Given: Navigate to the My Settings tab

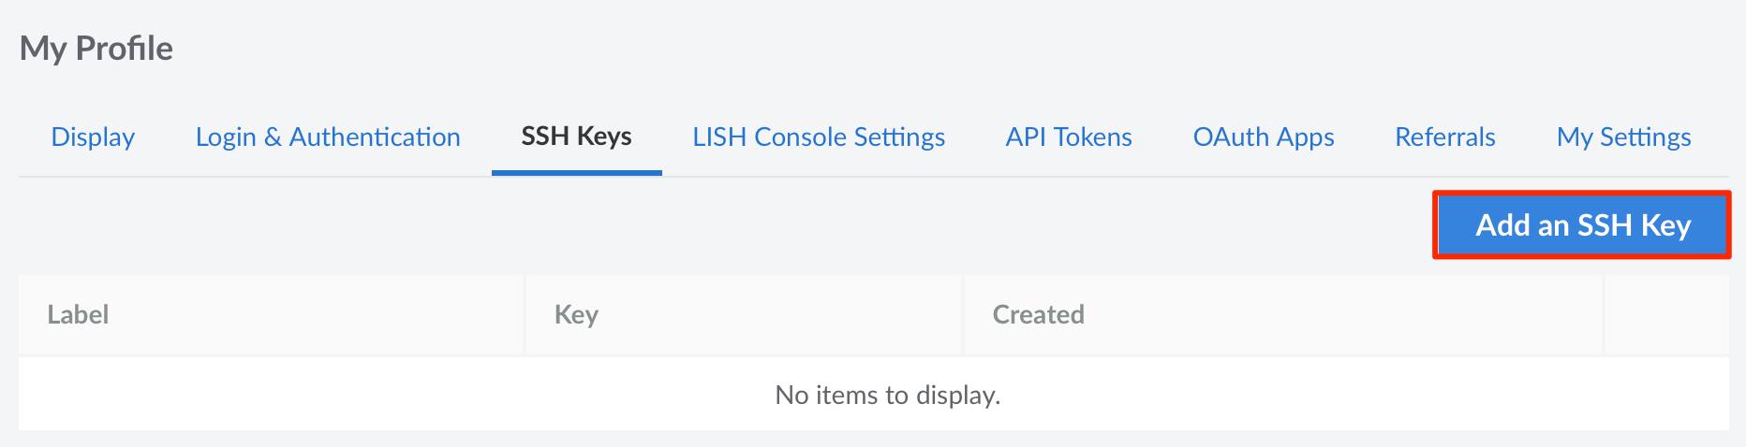Looking at the screenshot, I should (1623, 137).
